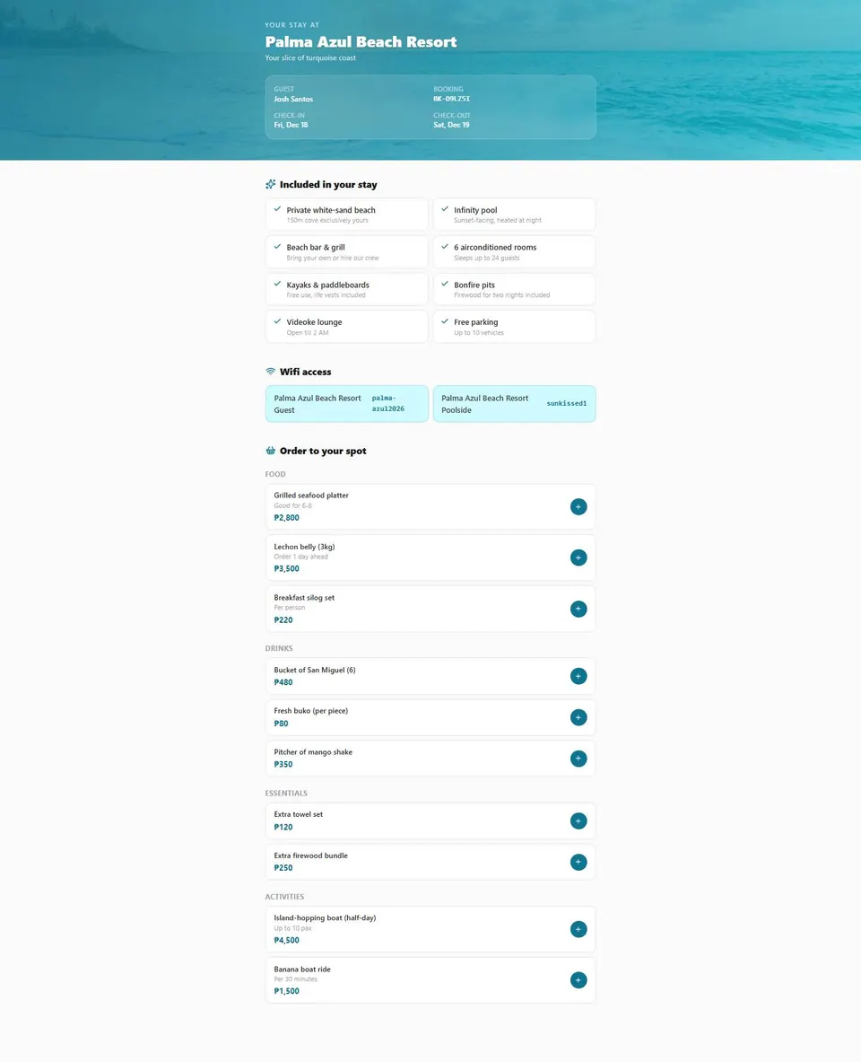Click price ₱220 of Breakfast silog set
The width and height of the screenshot is (861, 1062).
pos(283,619)
